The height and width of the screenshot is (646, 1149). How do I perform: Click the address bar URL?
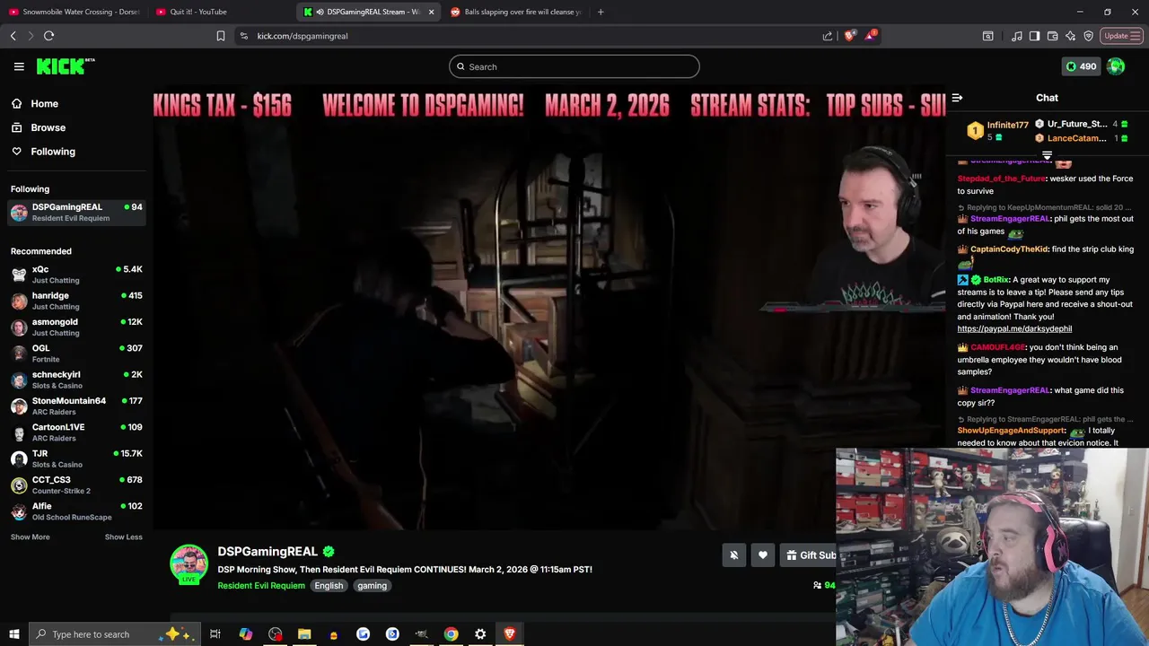[x=303, y=36]
